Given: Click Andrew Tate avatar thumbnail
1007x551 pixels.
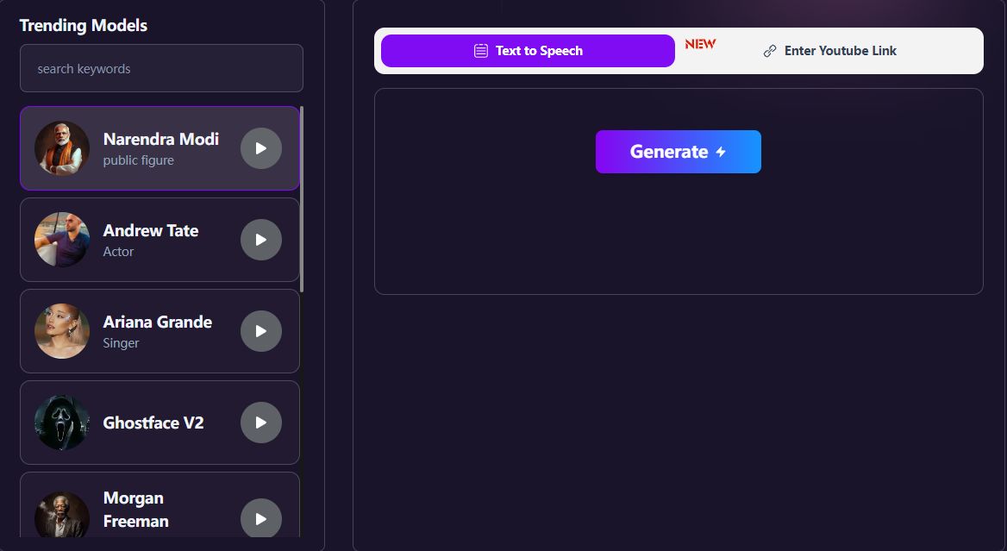Looking at the screenshot, I should click(62, 240).
